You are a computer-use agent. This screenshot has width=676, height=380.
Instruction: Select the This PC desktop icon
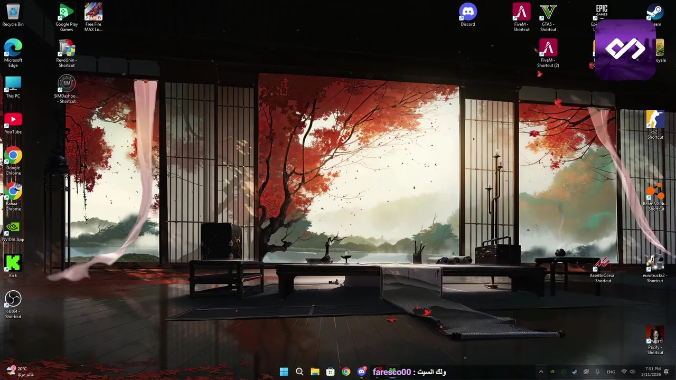coord(13,87)
